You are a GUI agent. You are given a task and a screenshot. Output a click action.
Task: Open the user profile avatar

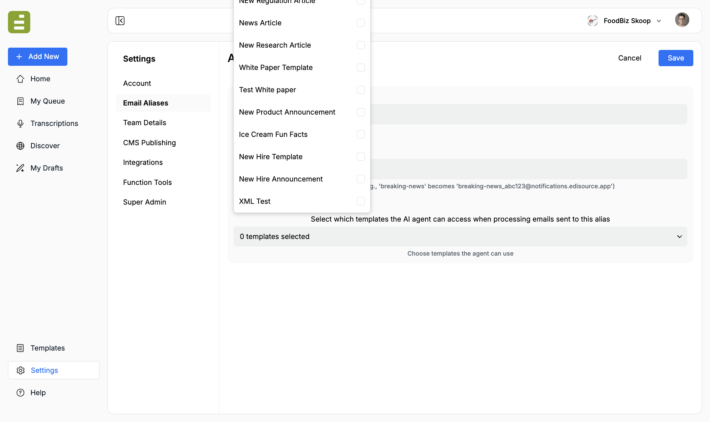(x=682, y=20)
